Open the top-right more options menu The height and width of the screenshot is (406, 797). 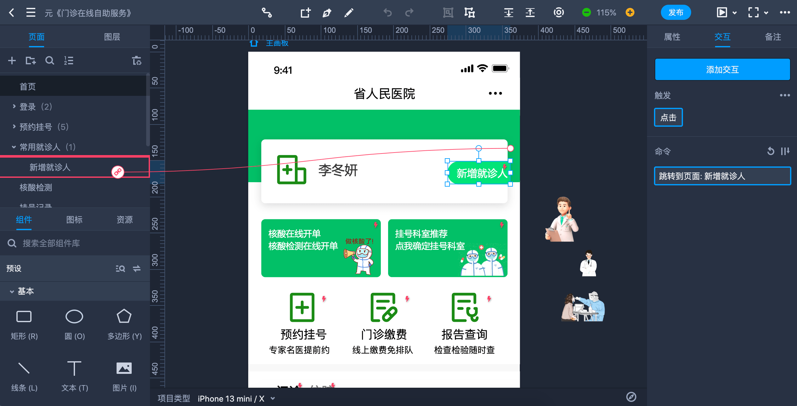[785, 13]
